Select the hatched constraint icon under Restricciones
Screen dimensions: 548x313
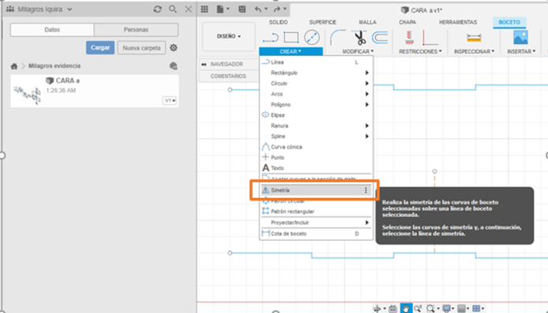[x=409, y=38]
